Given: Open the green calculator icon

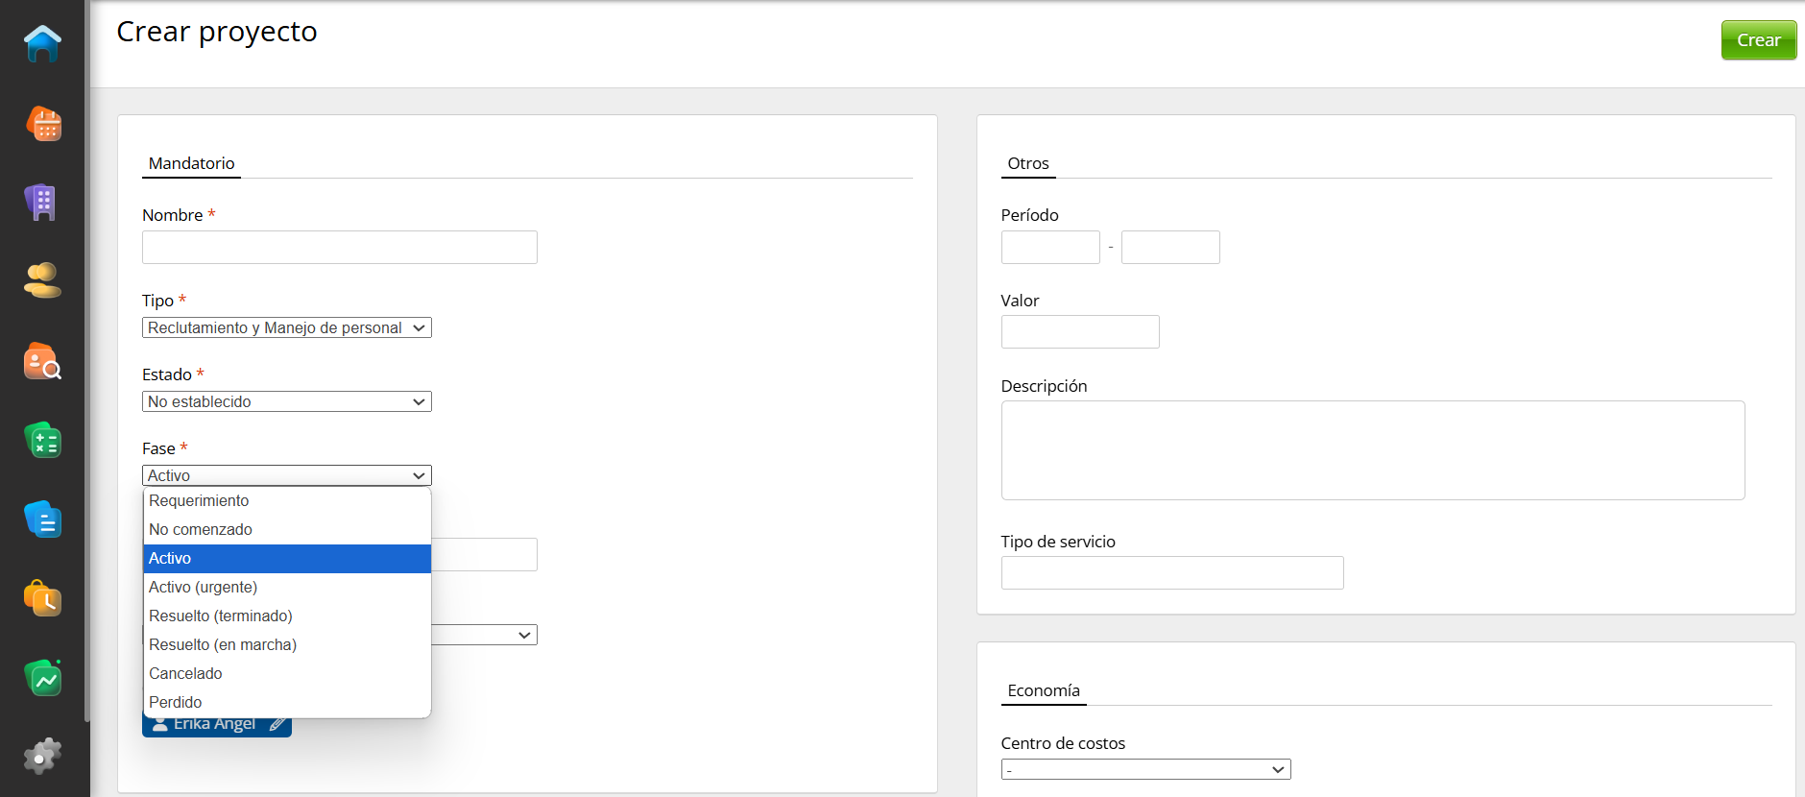Looking at the screenshot, I should point(42,441).
